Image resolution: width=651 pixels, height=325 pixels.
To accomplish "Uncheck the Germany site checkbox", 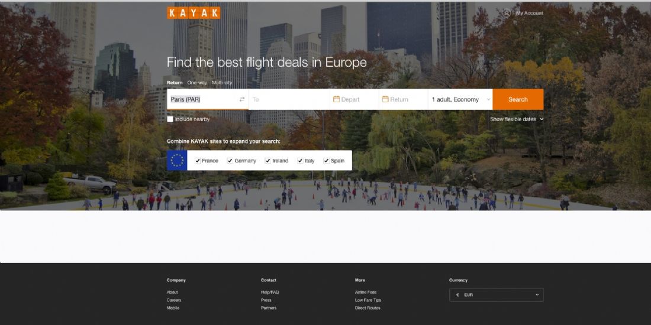I will [x=230, y=160].
